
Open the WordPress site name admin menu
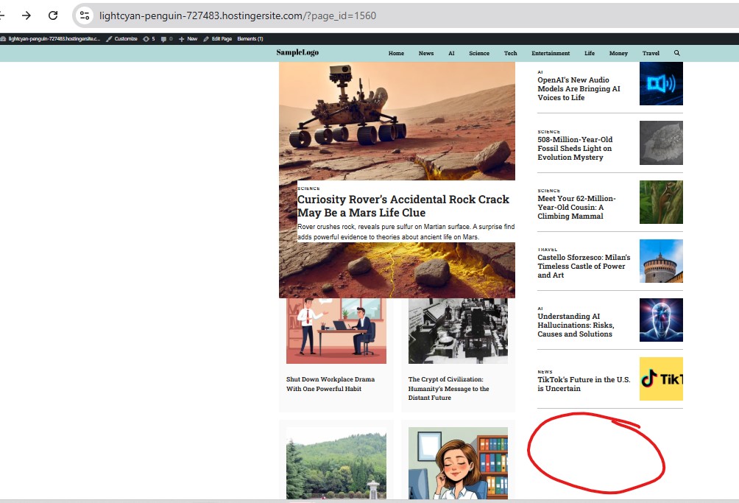(x=51, y=39)
